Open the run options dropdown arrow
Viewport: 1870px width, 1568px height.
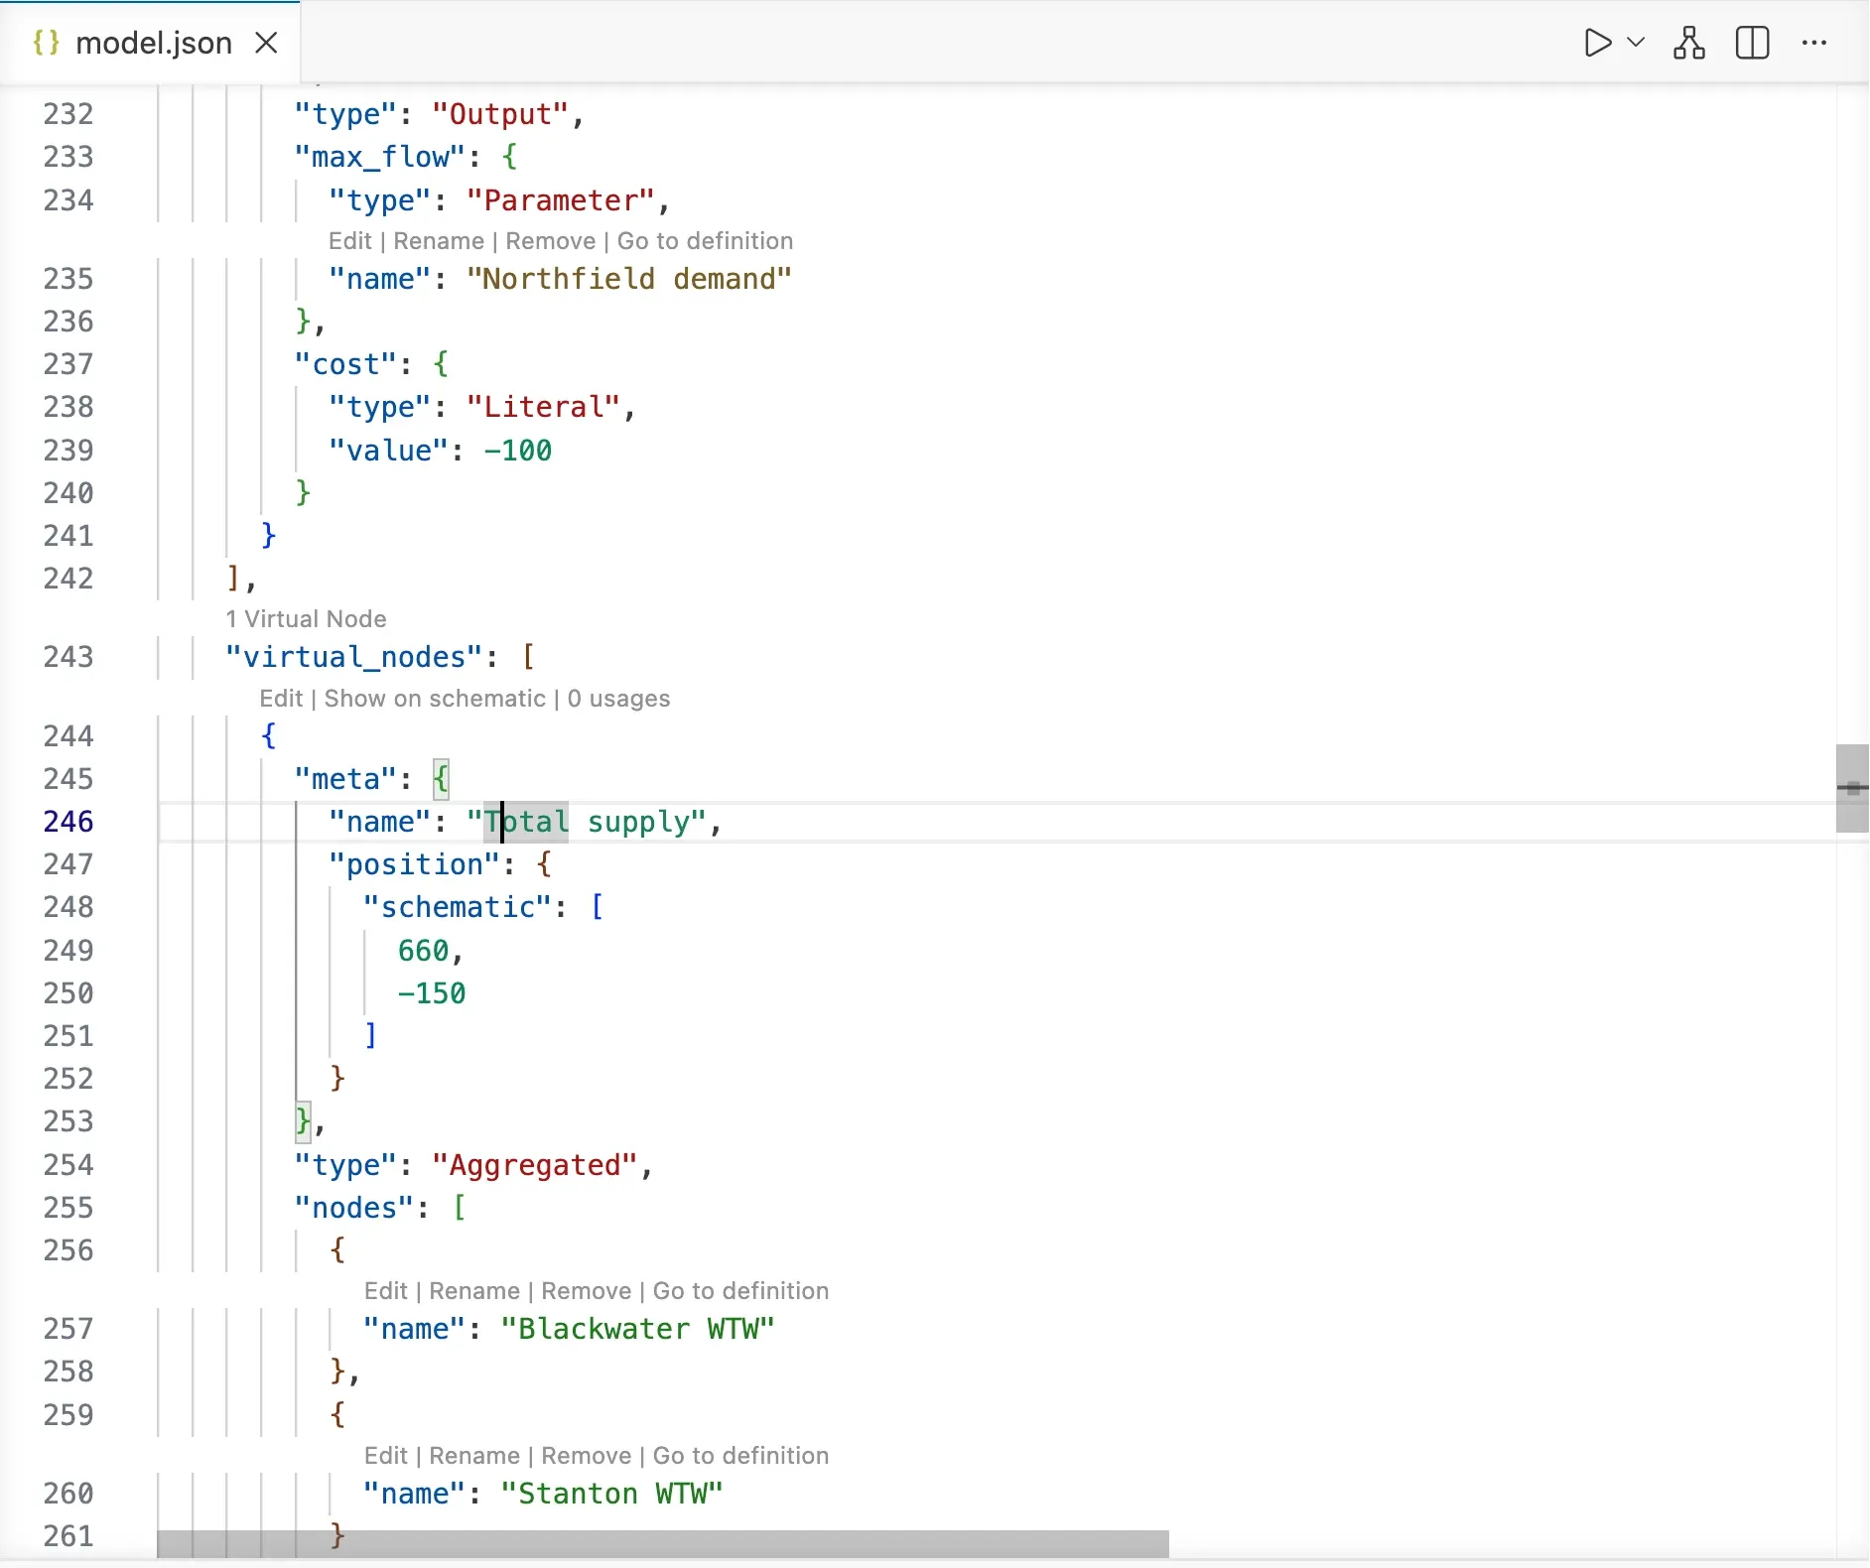(x=1637, y=43)
